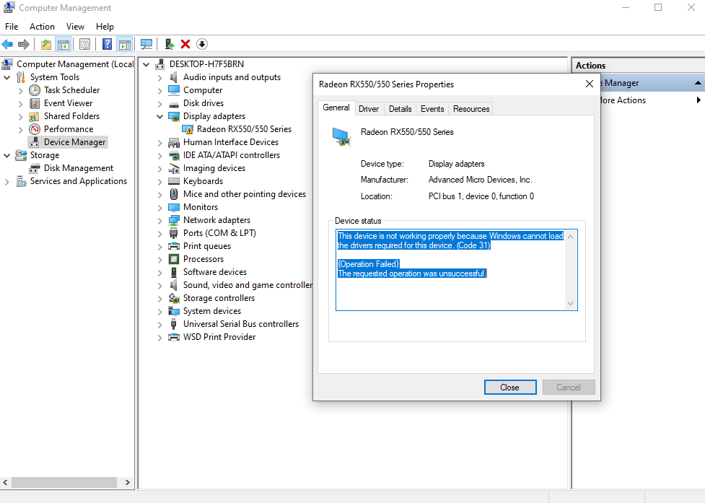Screen dimensions: 705x503
Task: Click the Event Viewer icon
Action: [35, 103]
